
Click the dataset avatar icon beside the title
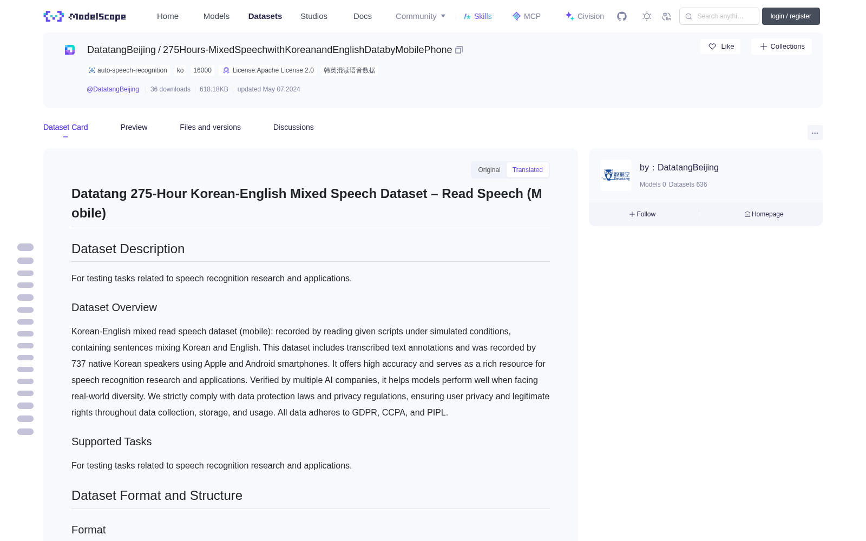70,50
